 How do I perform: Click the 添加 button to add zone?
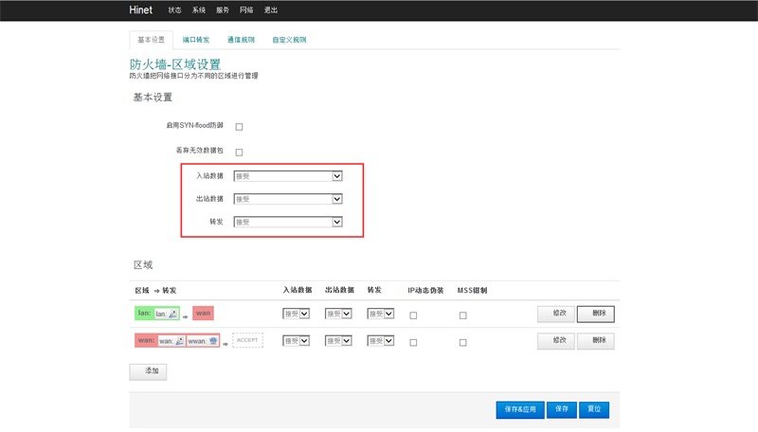click(x=148, y=371)
